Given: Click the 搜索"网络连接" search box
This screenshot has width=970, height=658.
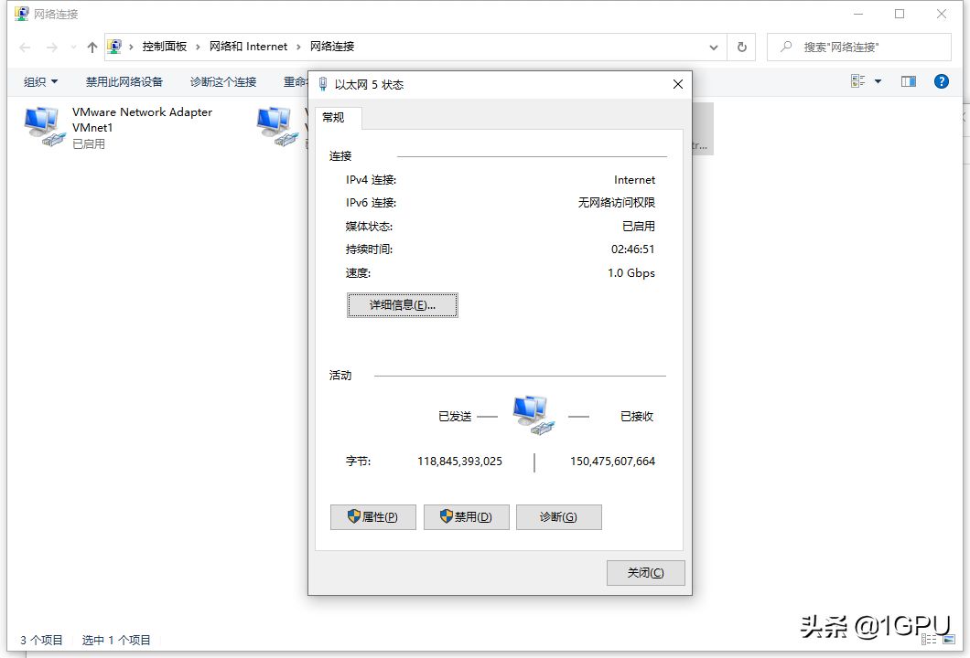Looking at the screenshot, I should (x=858, y=47).
